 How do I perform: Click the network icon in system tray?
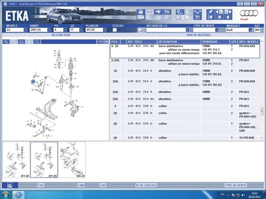click(x=238, y=195)
